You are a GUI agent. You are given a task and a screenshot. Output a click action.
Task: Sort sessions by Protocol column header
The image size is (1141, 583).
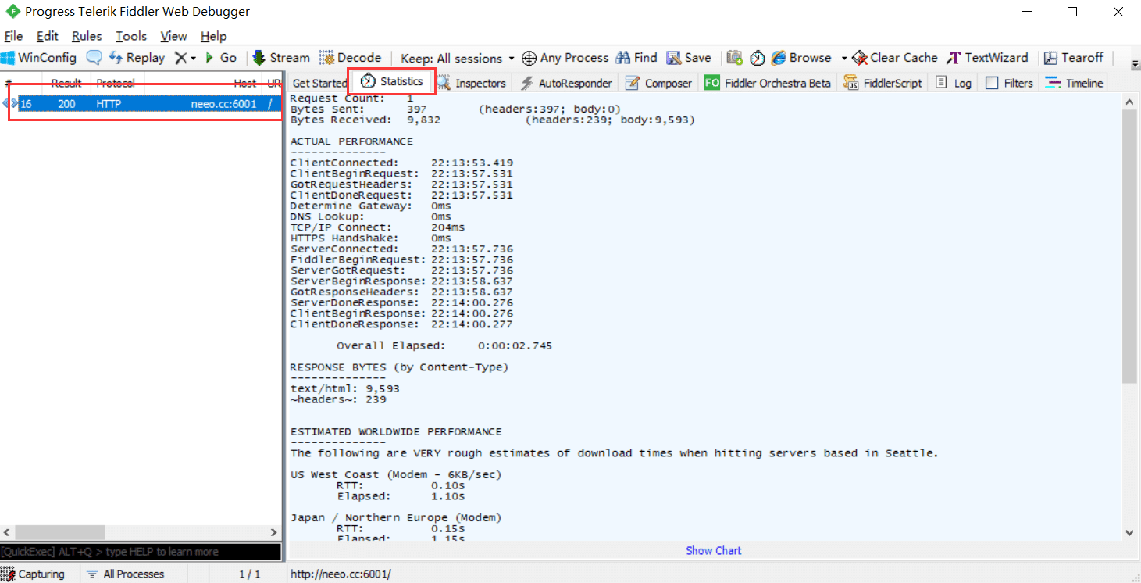click(116, 83)
